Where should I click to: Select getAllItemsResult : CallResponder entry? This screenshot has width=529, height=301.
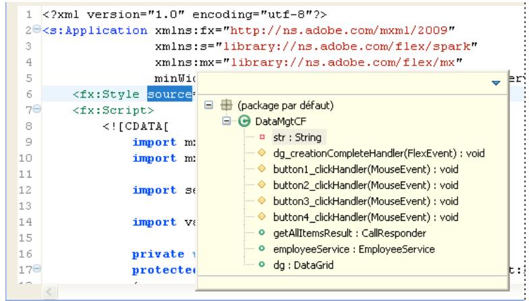tap(350, 234)
